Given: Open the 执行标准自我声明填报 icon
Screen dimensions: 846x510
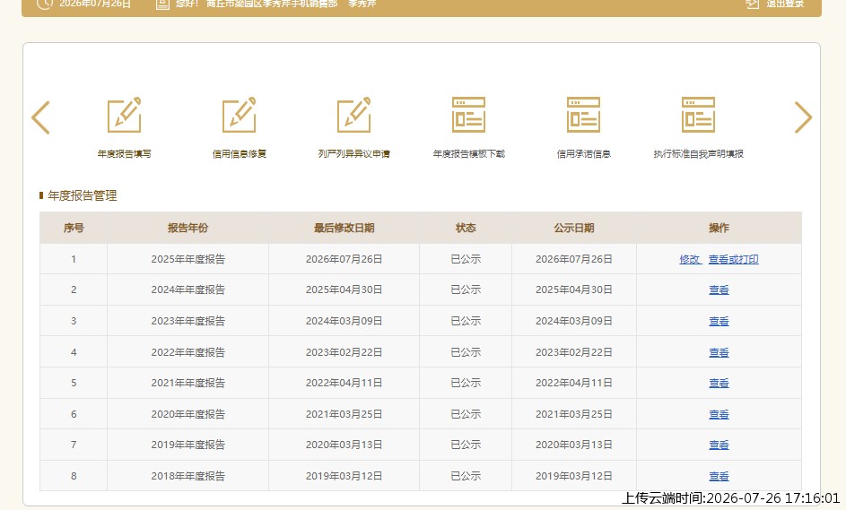Looking at the screenshot, I should point(698,115).
